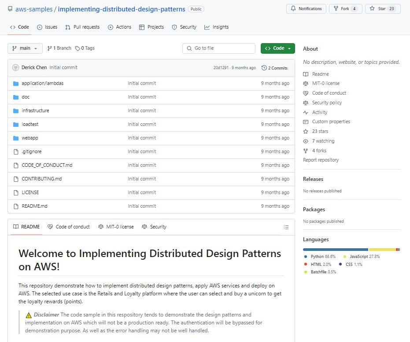The width and height of the screenshot is (410, 342).
Task: Open the main branch dropdown
Action: tap(25, 48)
